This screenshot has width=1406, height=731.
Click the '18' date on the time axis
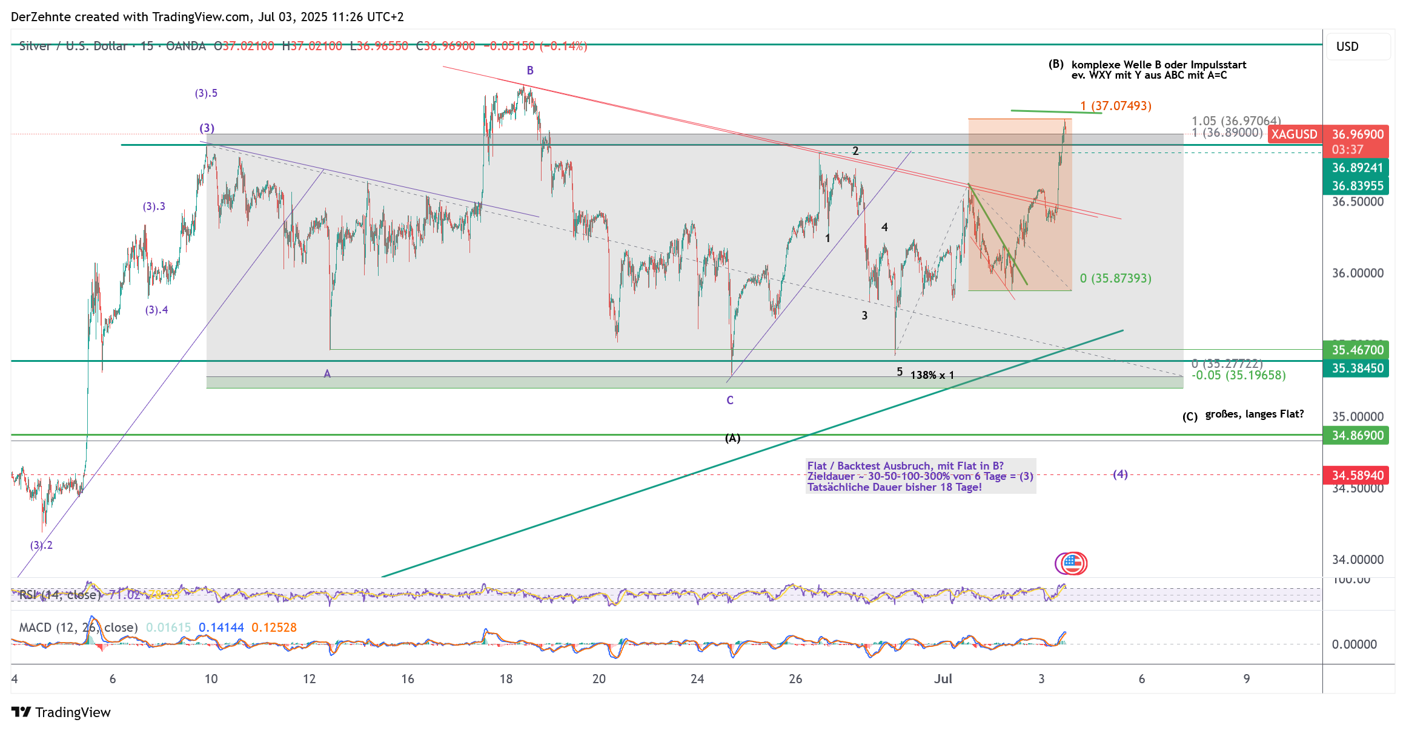pos(506,679)
